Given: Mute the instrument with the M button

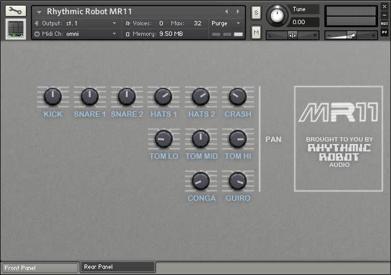Looking at the screenshot, I should [256, 32].
